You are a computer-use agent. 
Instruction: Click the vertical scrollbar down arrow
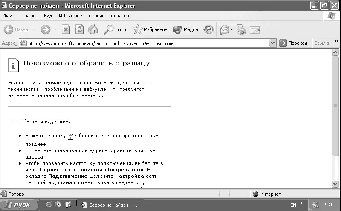tap(335, 183)
